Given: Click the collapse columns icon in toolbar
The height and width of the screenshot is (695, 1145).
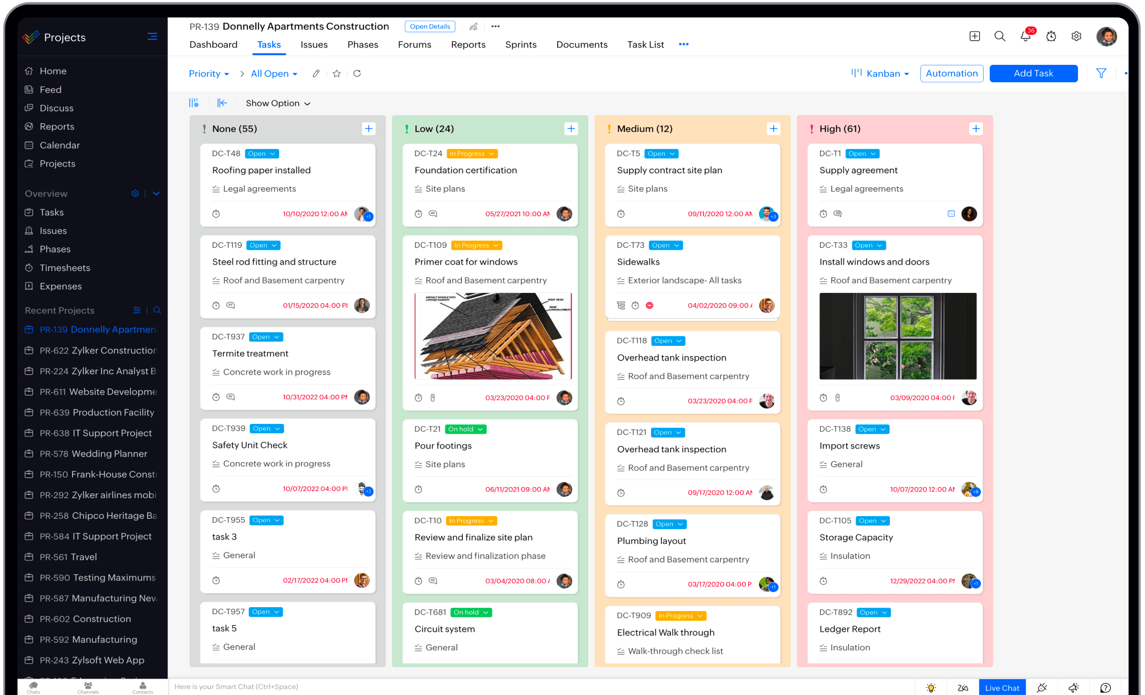Looking at the screenshot, I should coord(221,103).
